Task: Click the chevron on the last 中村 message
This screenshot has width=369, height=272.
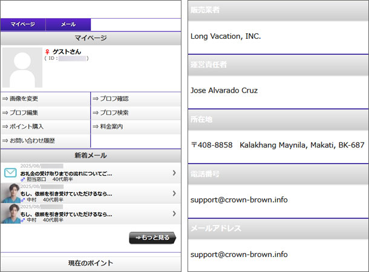Action: (x=174, y=213)
